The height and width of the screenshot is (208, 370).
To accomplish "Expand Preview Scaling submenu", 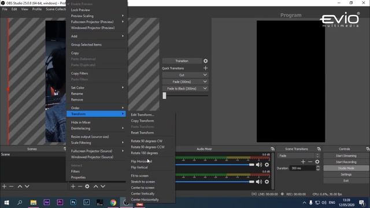I will click(97, 16).
